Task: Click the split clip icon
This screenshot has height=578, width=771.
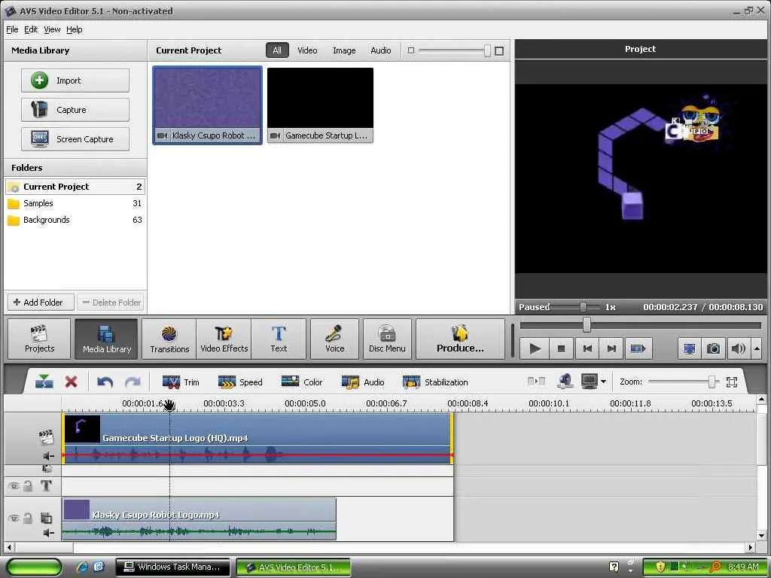Action: point(44,382)
